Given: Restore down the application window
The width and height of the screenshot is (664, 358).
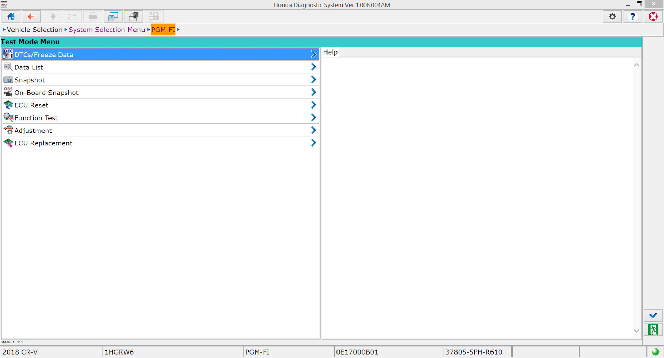Looking at the screenshot, I should [x=639, y=4].
